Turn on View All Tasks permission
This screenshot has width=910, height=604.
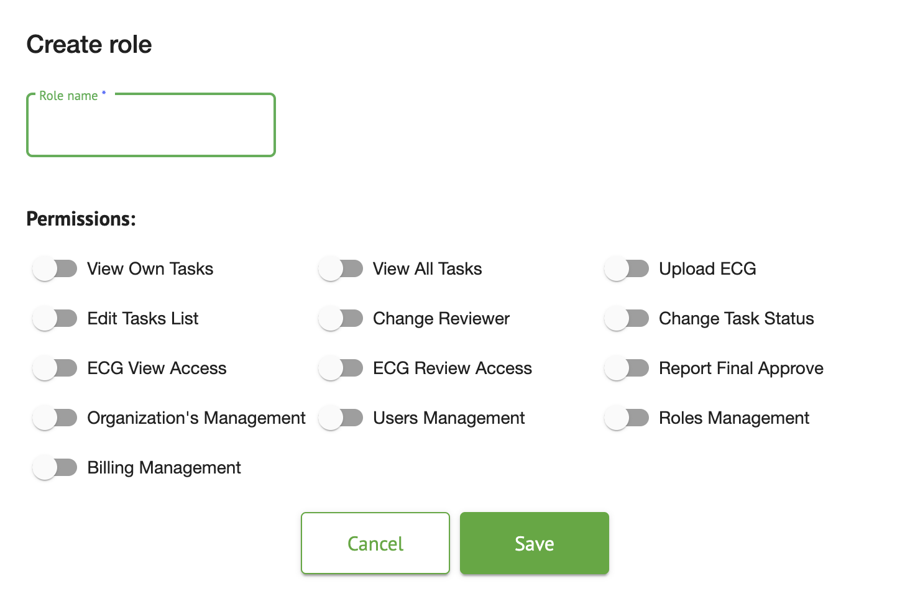[341, 269]
